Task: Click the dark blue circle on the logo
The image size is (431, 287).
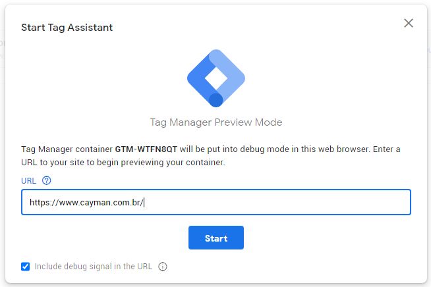Action: (x=216, y=99)
